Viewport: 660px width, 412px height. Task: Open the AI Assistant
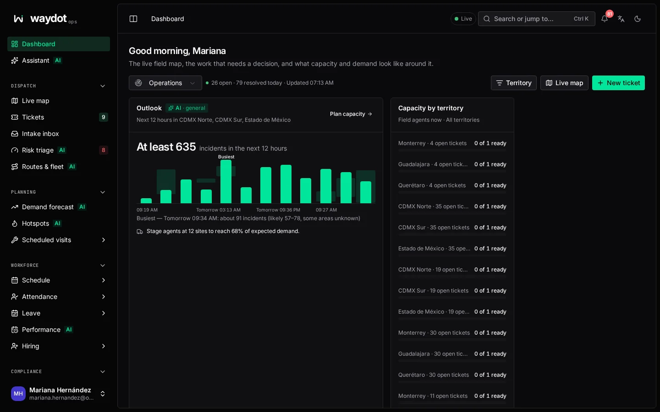[x=59, y=60]
